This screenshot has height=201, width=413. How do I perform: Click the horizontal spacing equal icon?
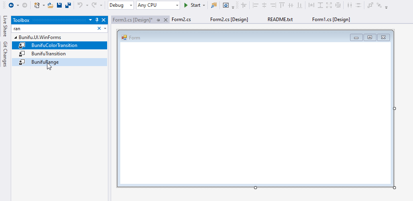tap(350, 5)
